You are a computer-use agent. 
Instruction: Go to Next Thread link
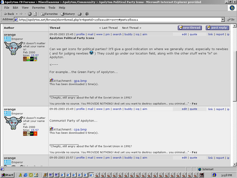(x=132, y=28)
